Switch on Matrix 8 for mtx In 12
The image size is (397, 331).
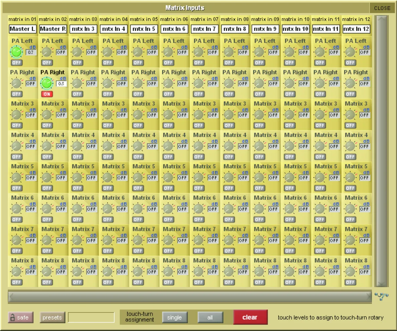350,282
